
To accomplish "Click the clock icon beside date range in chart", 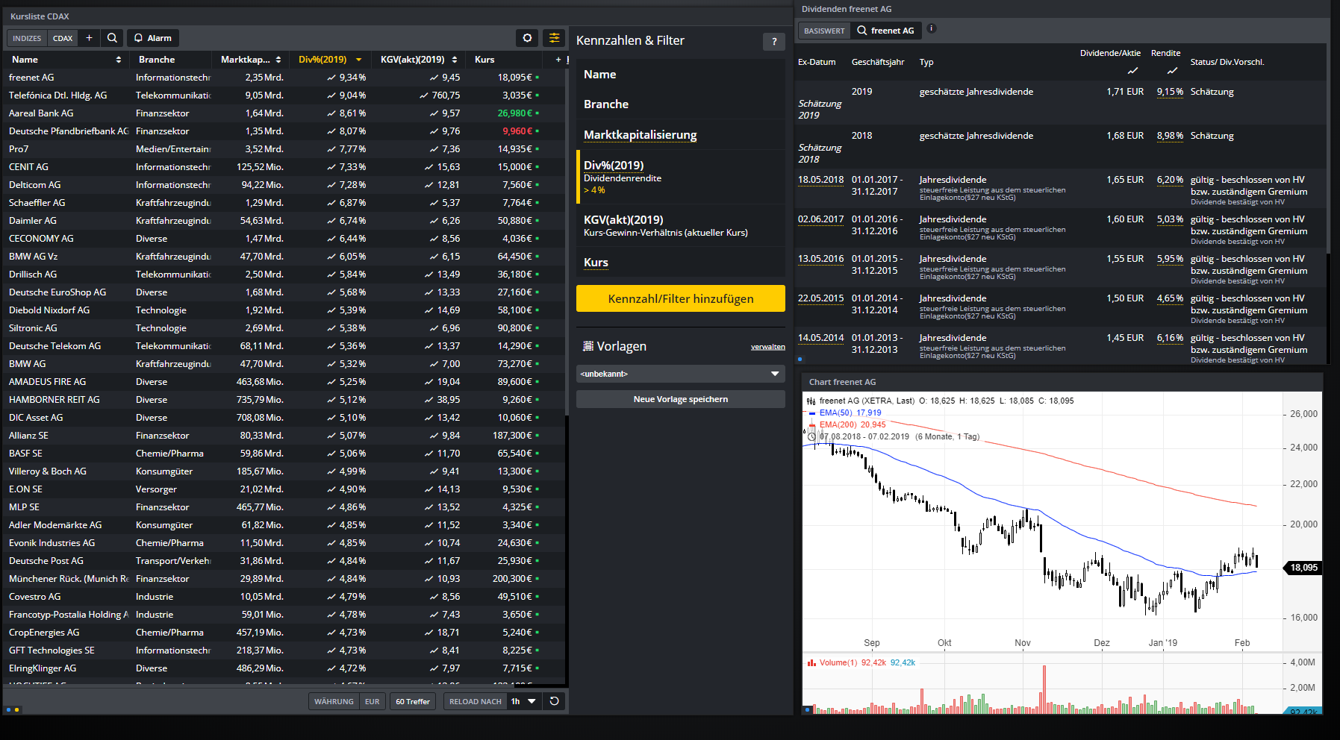I will (812, 437).
